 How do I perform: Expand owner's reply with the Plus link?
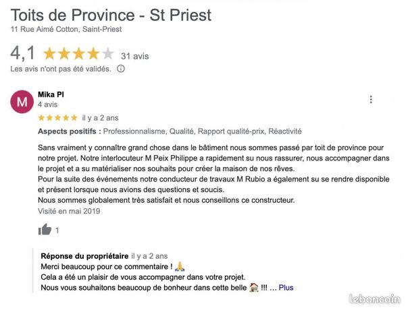[x=286, y=288]
